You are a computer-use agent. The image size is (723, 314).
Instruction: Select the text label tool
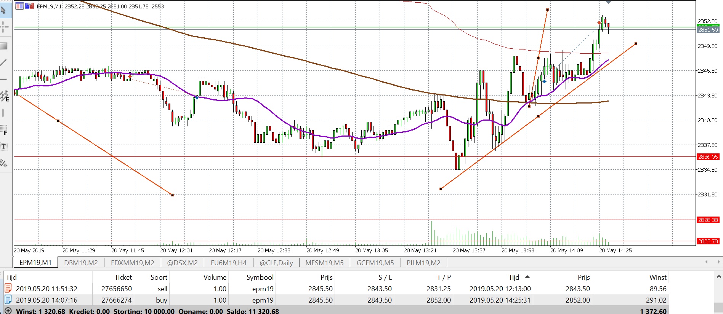point(4,147)
